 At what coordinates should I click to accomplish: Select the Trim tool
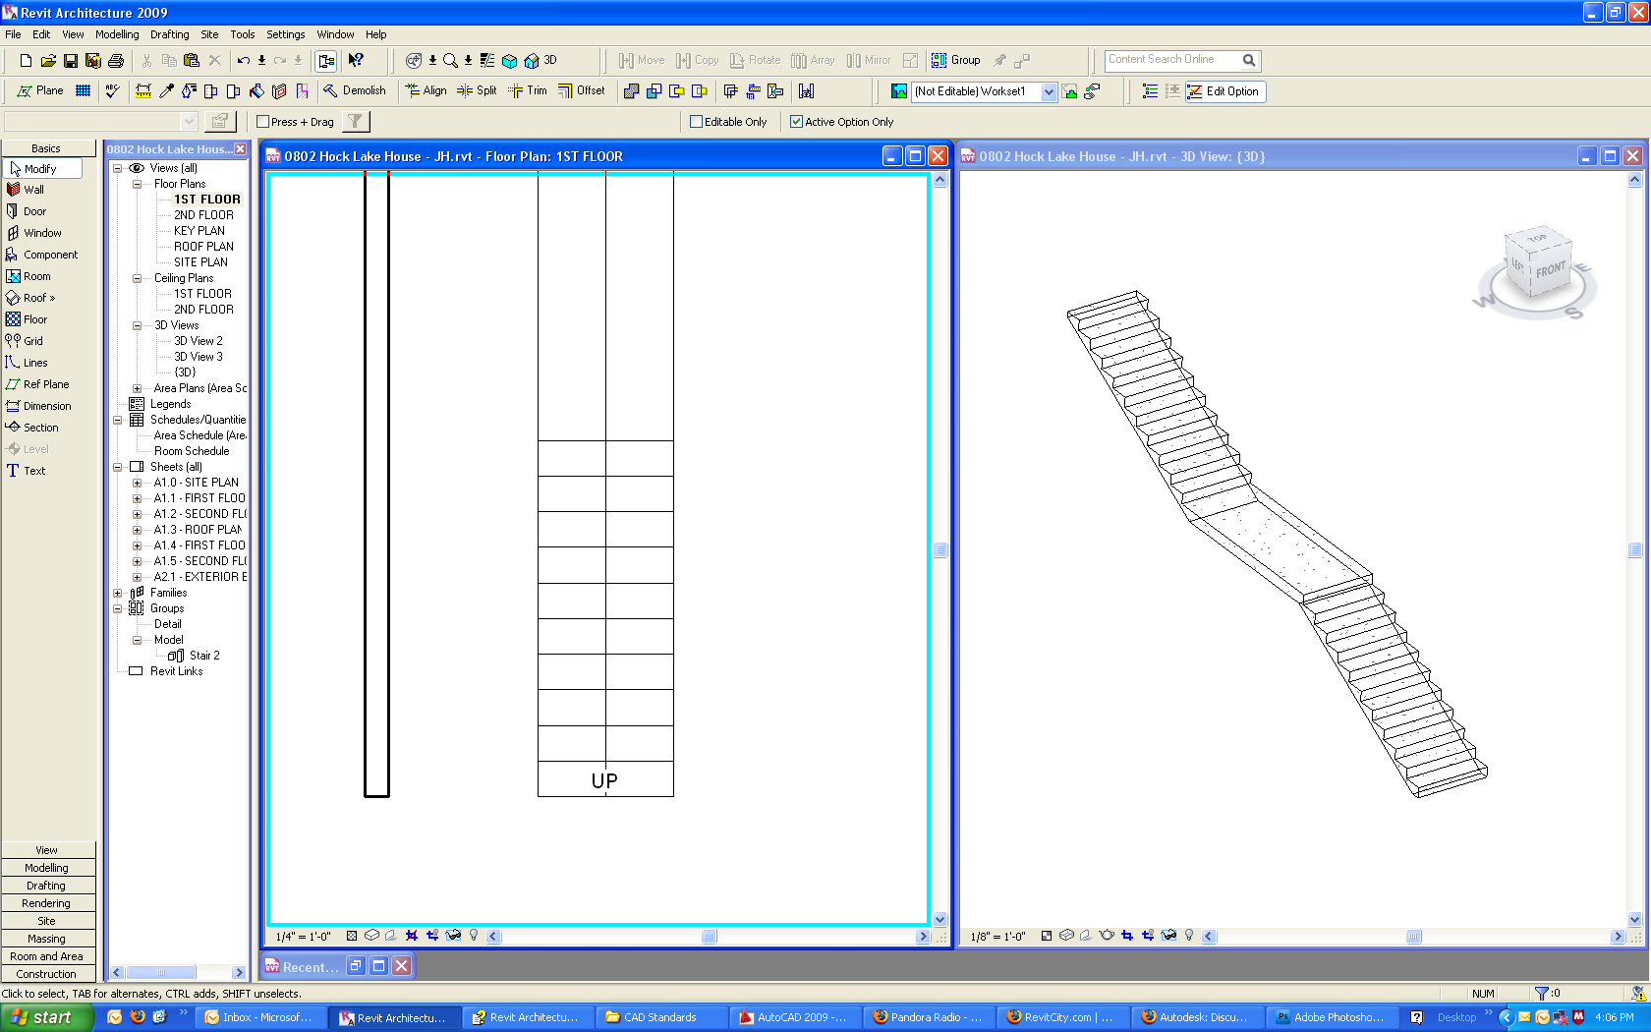(x=528, y=91)
